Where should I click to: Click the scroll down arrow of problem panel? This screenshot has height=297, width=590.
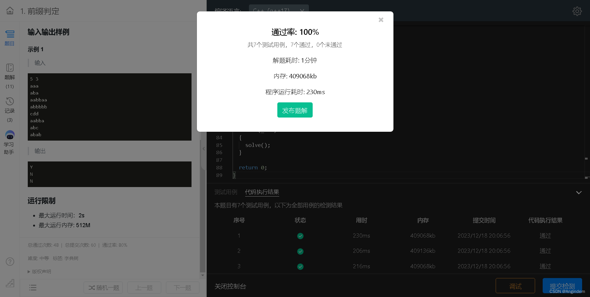pos(203,276)
